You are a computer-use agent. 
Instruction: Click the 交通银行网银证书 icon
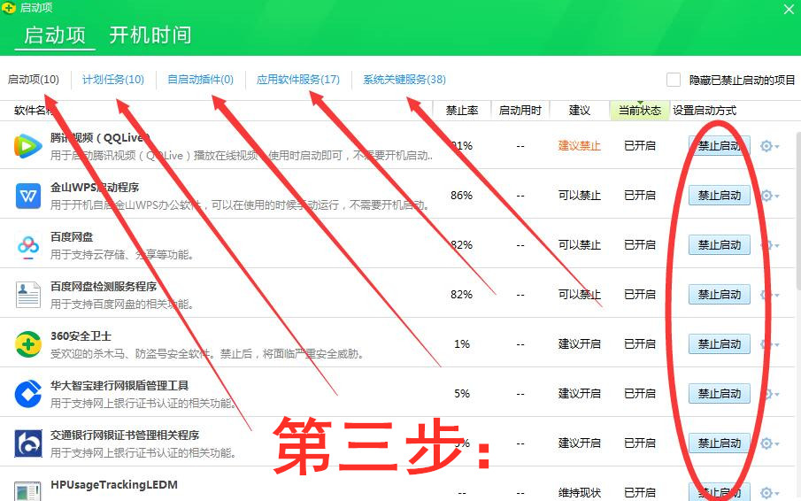[x=28, y=443]
